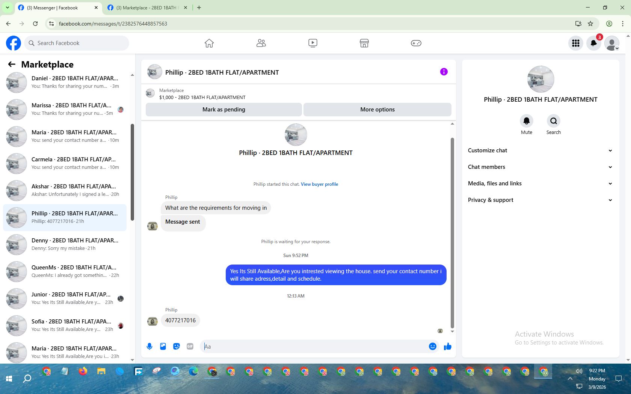631x394 pixels.
Task: Open conversation information purple icon
Action: 444,72
